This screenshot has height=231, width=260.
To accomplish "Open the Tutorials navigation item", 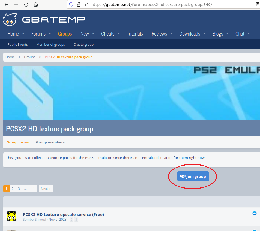I will pos(135,34).
